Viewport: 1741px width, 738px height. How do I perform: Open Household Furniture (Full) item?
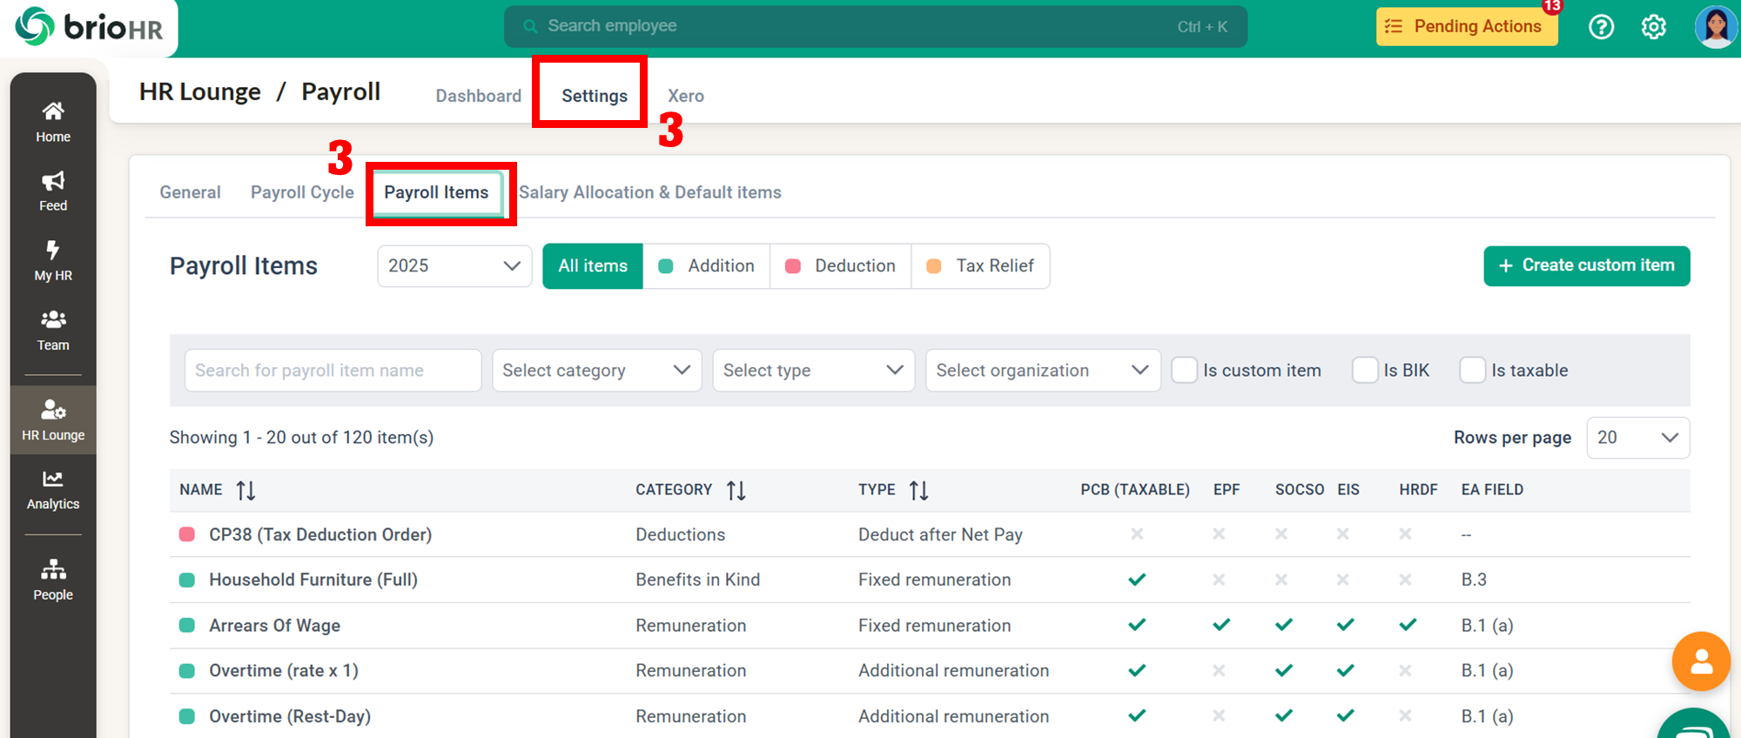313,580
